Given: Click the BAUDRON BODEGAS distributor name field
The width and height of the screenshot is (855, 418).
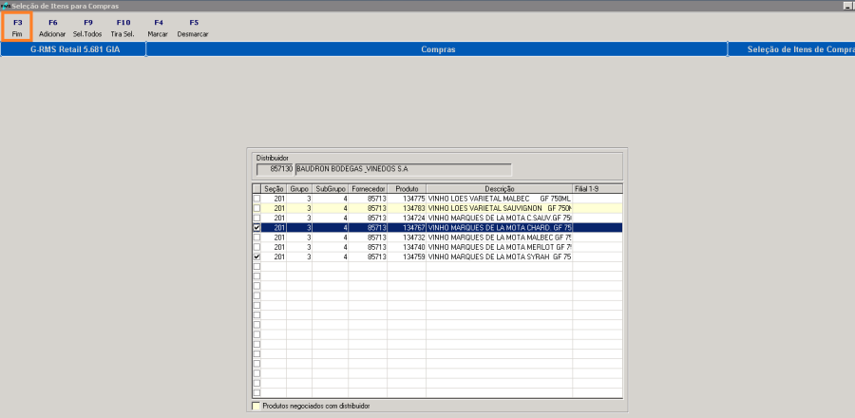Looking at the screenshot, I should pyautogui.click(x=404, y=169).
